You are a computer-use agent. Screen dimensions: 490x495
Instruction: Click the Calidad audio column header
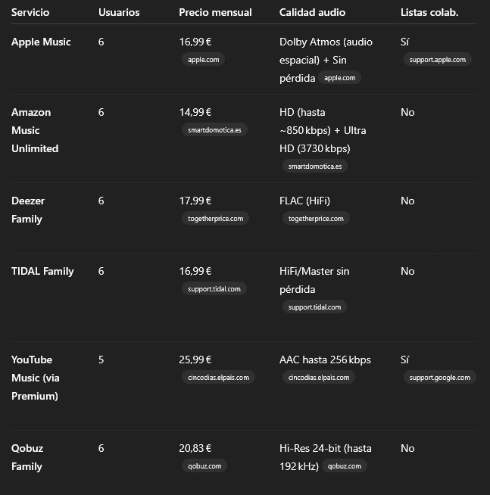[x=312, y=12]
